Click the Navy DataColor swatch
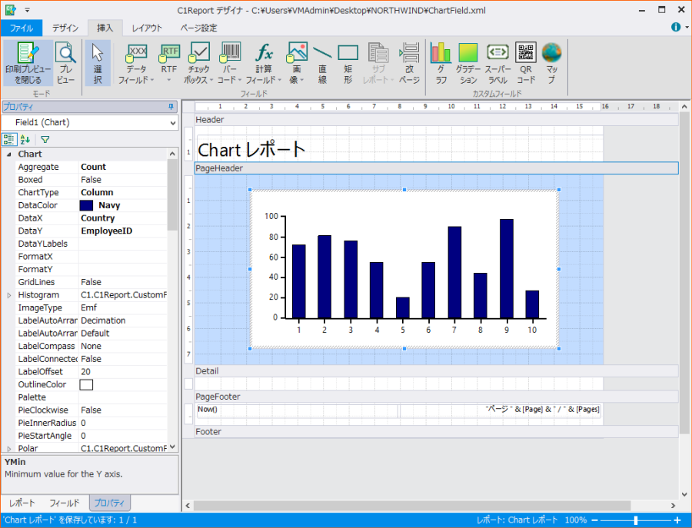 pos(86,205)
